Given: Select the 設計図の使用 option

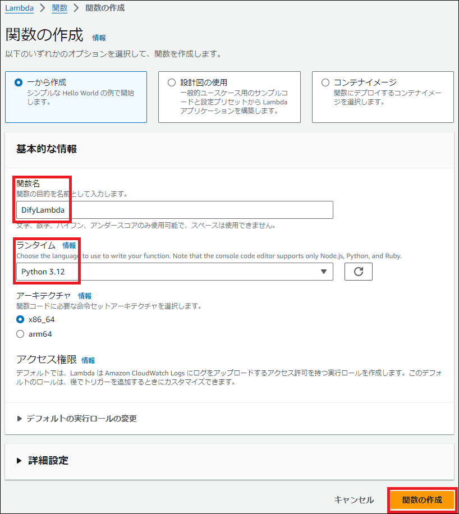Looking at the screenshot, I should coord(172,82).
